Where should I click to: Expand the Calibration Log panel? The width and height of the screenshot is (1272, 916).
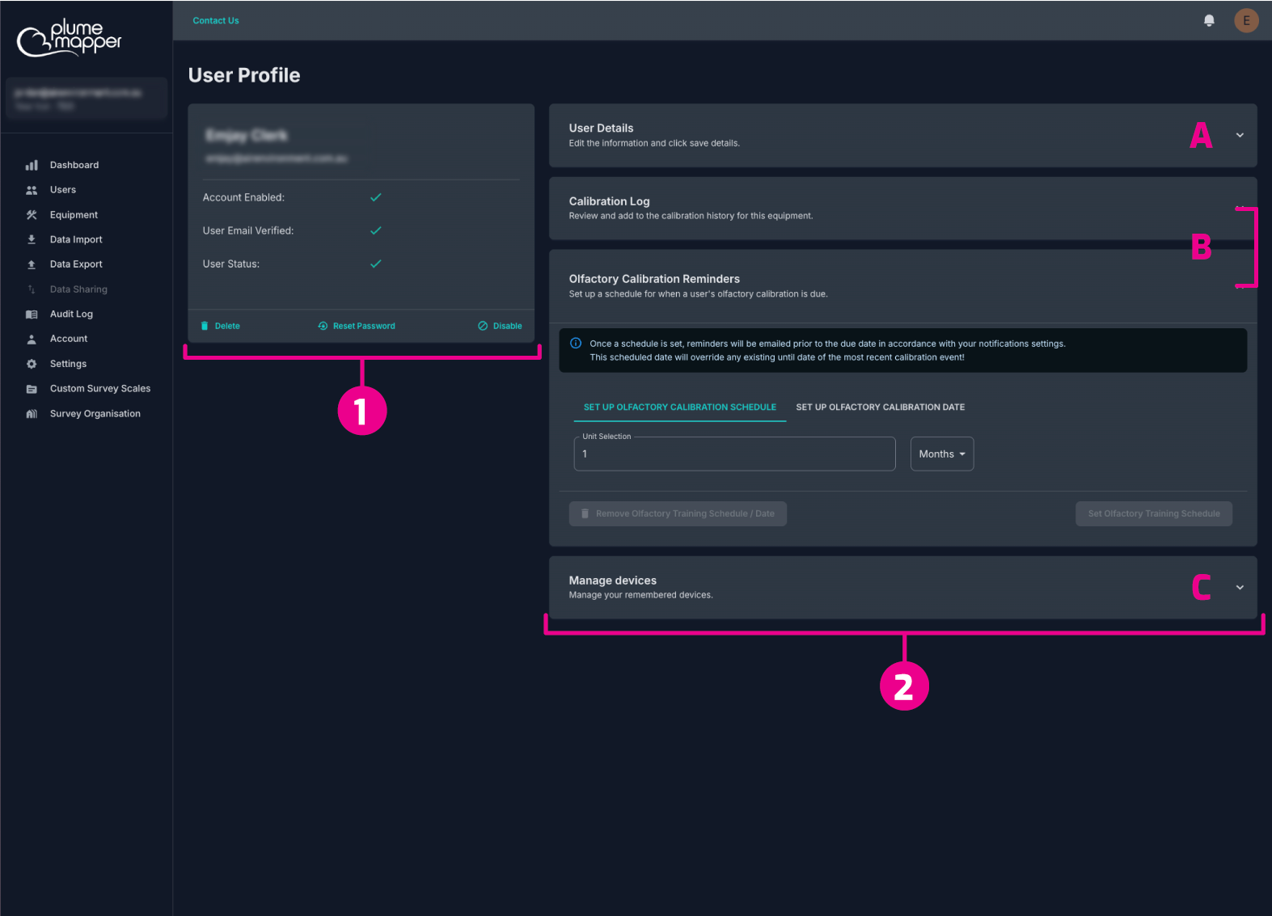pyautogui.click(x=902, y=208)
